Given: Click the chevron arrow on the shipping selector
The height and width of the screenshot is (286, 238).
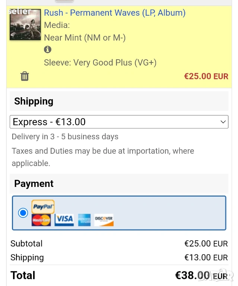Looking at the screenshot, I should pos(223,122).
